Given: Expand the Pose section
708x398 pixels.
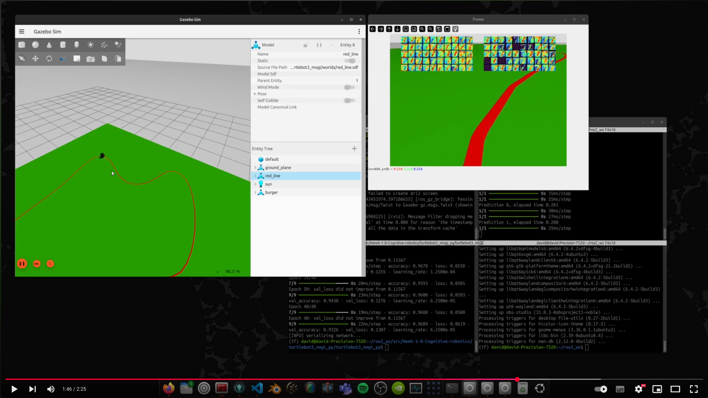Looking at the screenshot, I should coord(255,94).
